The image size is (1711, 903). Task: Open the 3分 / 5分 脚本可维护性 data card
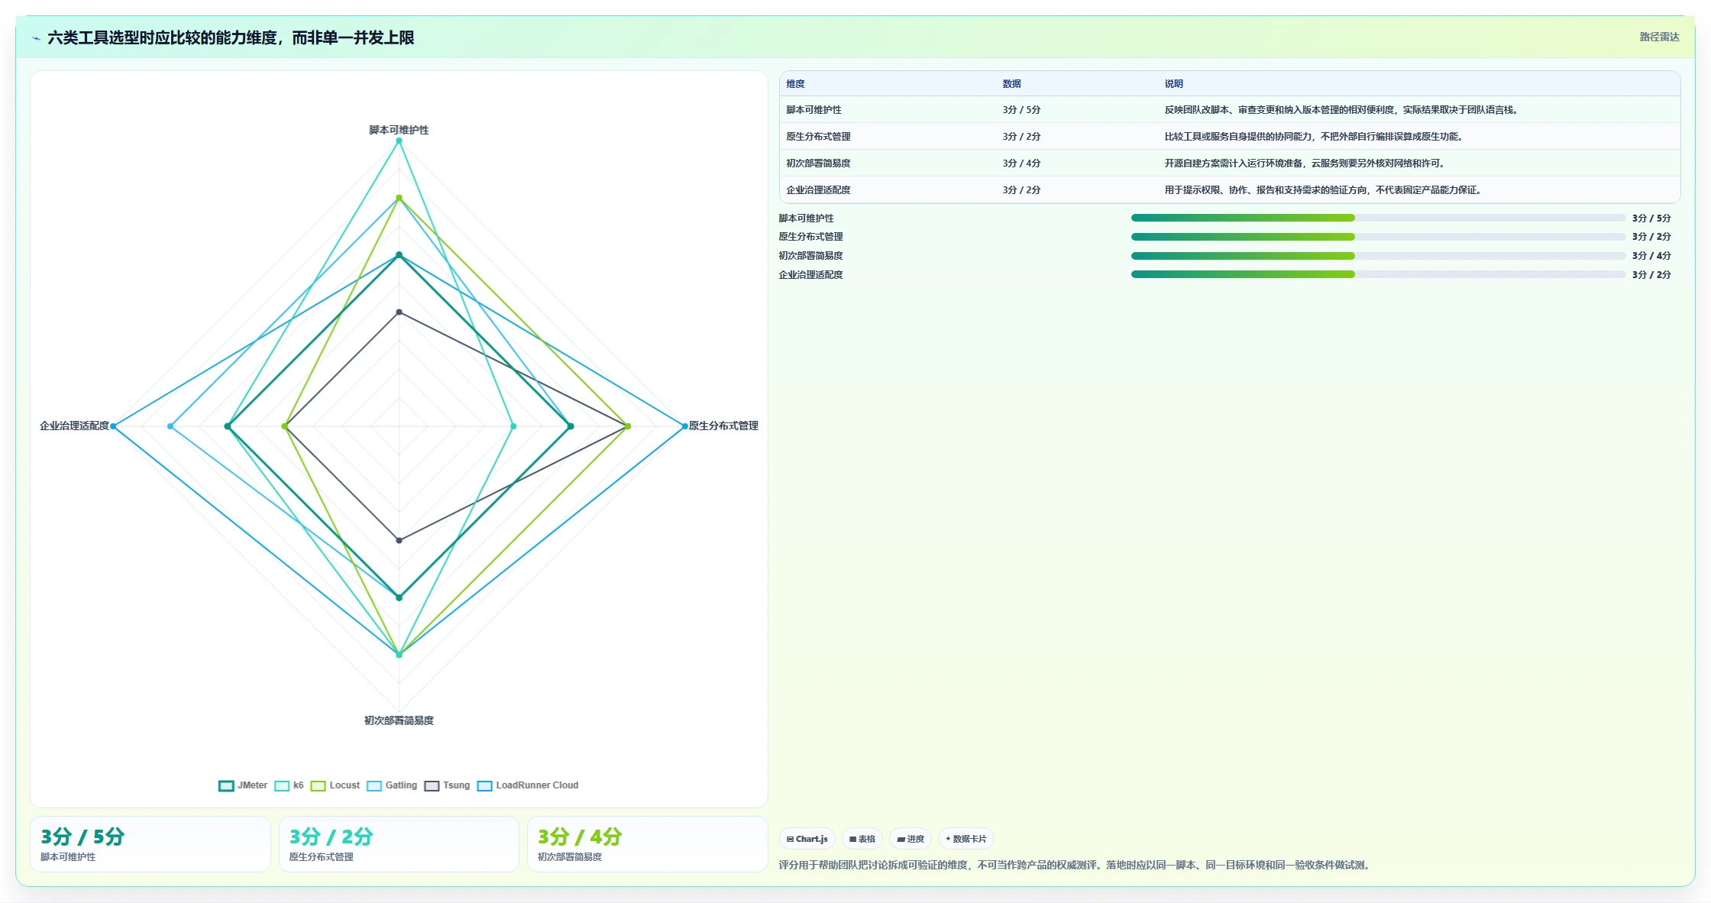pyautogui.click(x=150, y=844)
